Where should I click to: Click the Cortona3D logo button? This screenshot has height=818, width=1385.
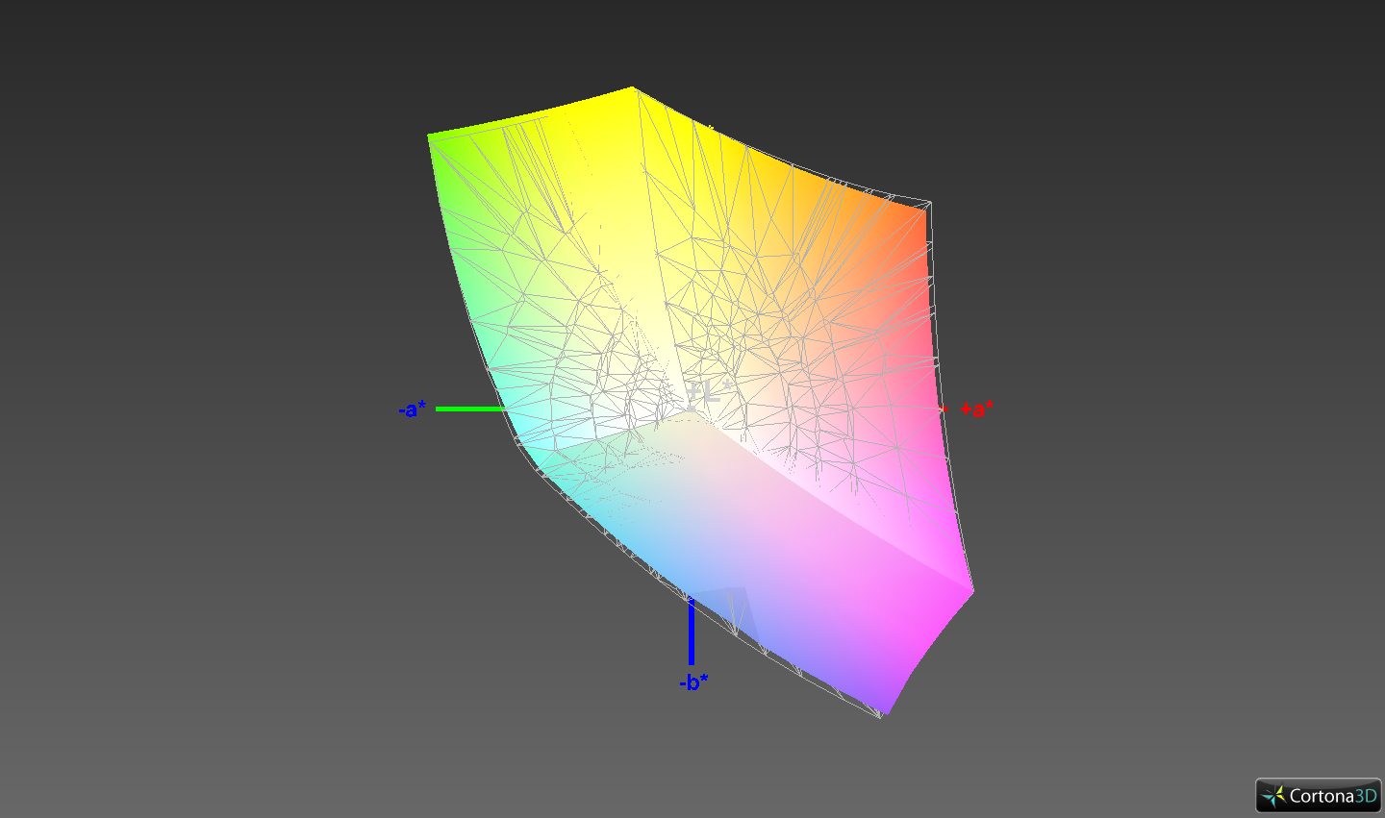1318,796
